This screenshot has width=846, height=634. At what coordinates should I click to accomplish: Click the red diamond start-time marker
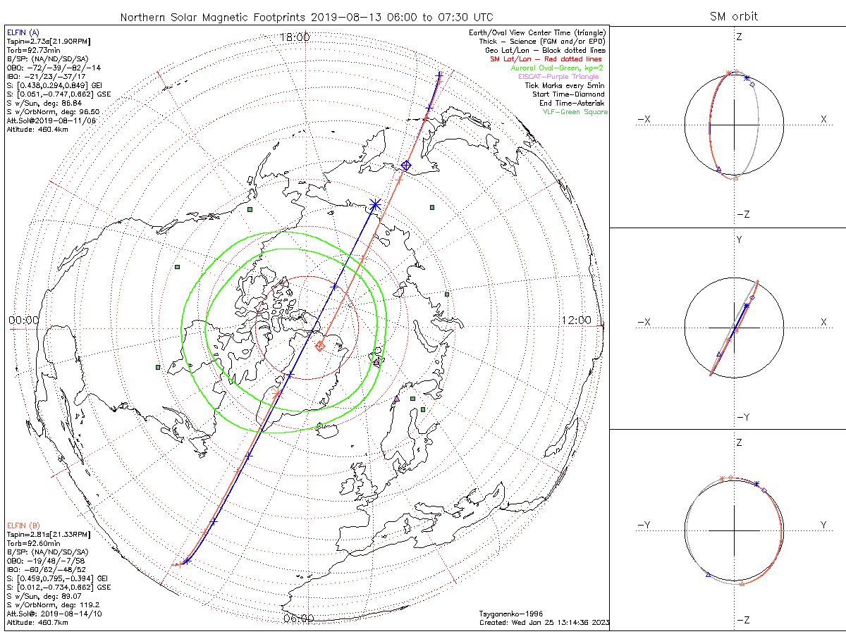click(319, 346)
